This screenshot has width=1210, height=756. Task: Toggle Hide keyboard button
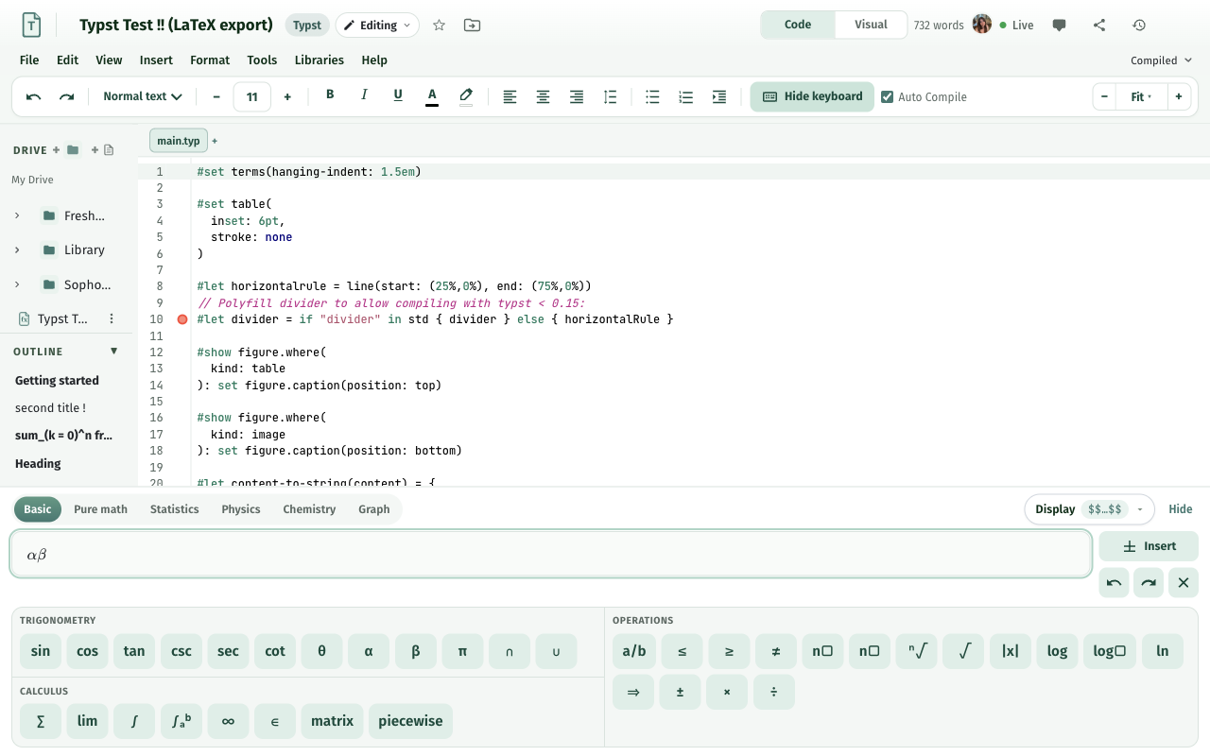812,96
